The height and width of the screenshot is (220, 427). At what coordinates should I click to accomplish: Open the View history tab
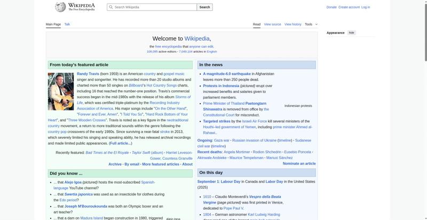tap(292, 24)
